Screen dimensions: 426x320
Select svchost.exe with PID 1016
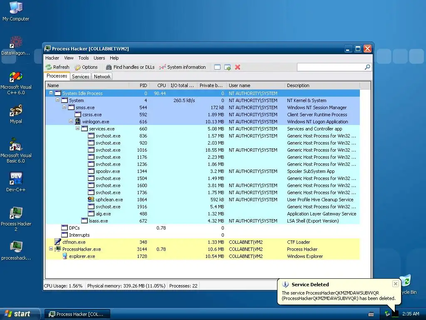(x=203, y=150)
